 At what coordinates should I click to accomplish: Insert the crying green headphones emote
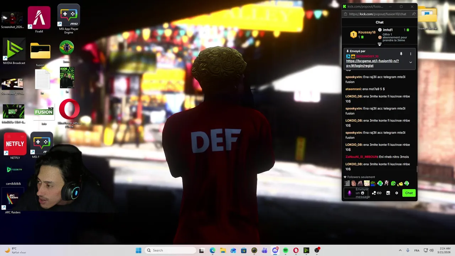[380, 183]
